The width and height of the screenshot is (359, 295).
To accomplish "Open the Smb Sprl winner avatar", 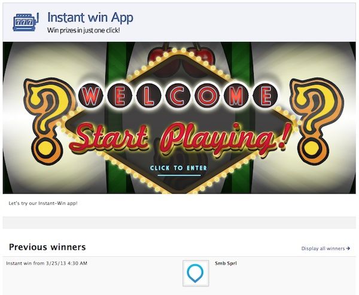I will click(x=196, y=273).
